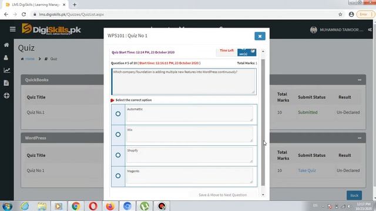Close the WPS101 quiz dialog
This screenshot has width=376, height=211.
tap(260, 36)
